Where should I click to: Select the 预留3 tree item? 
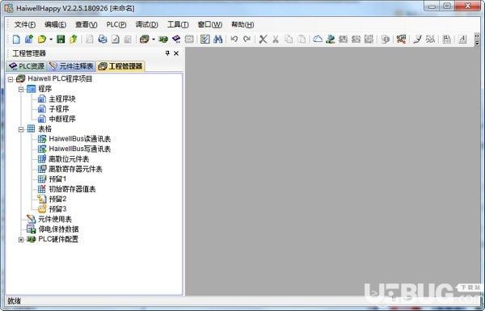(57, 209)
